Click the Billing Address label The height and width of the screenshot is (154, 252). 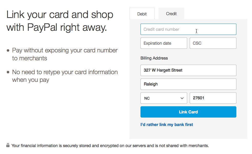point(154,58)
